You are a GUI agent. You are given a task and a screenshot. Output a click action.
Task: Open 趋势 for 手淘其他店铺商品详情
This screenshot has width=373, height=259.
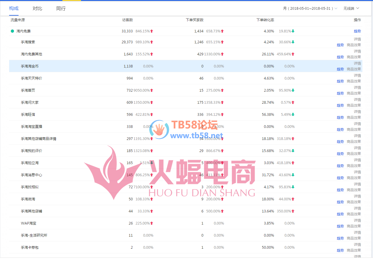(340, 142)
